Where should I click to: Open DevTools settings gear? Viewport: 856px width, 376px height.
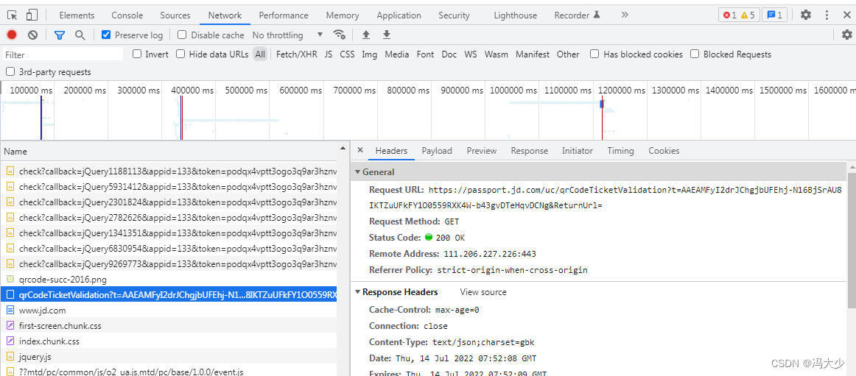pyautogui.click(x=806, y=15)
